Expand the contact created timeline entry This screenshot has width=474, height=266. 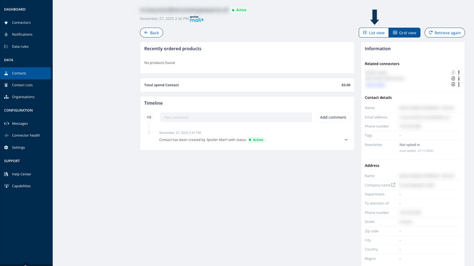click(346, 140)
